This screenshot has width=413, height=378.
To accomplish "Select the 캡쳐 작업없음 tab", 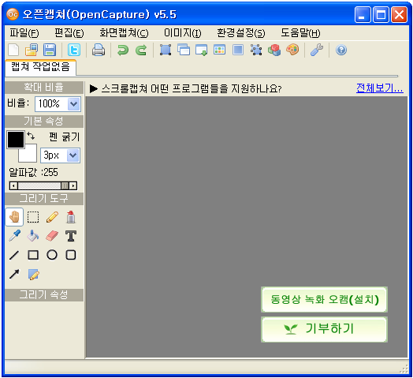I will coord(40,67).
